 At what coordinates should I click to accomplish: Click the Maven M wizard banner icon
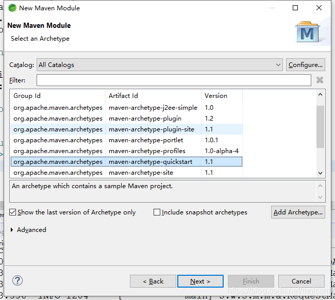[308, 32]
